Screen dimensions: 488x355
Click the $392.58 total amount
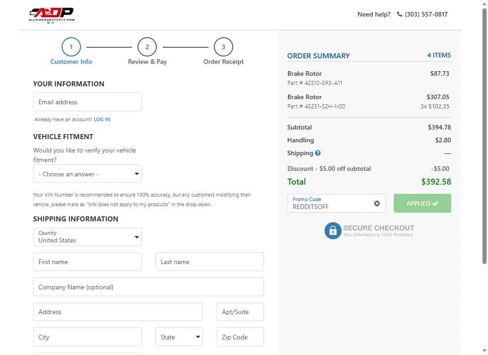tap(436, 181)
